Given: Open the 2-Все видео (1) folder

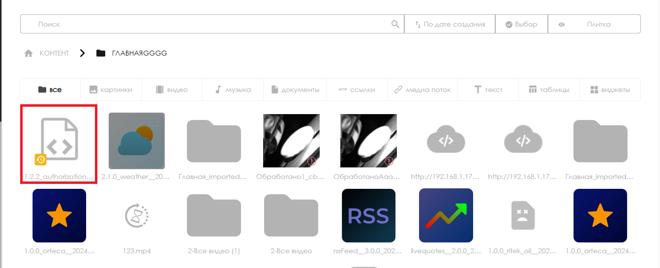Looking at the screenshot, I should coord(214,215).
